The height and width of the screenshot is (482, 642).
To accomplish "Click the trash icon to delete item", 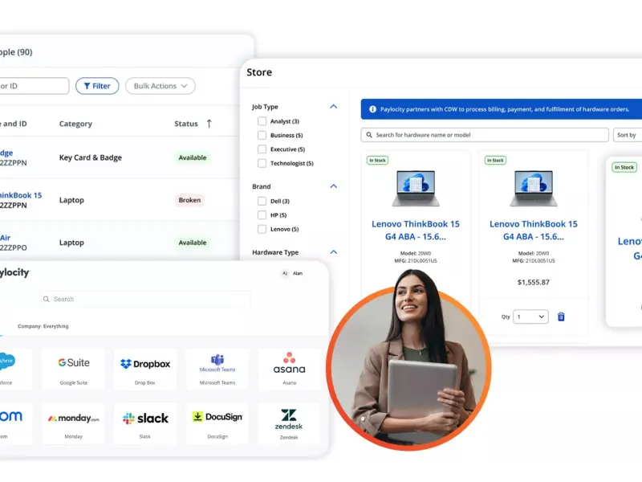I will pos(561,317).
